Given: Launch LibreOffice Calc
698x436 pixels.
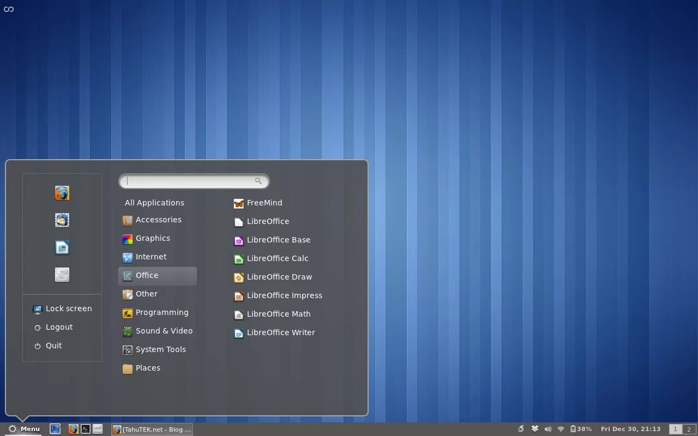Looking at the screenshot, I should [x=270, y=258].
